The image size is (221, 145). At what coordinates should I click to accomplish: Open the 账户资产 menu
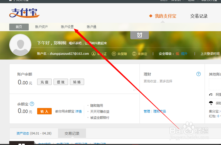pyautogui.click(x=41, y=27)
